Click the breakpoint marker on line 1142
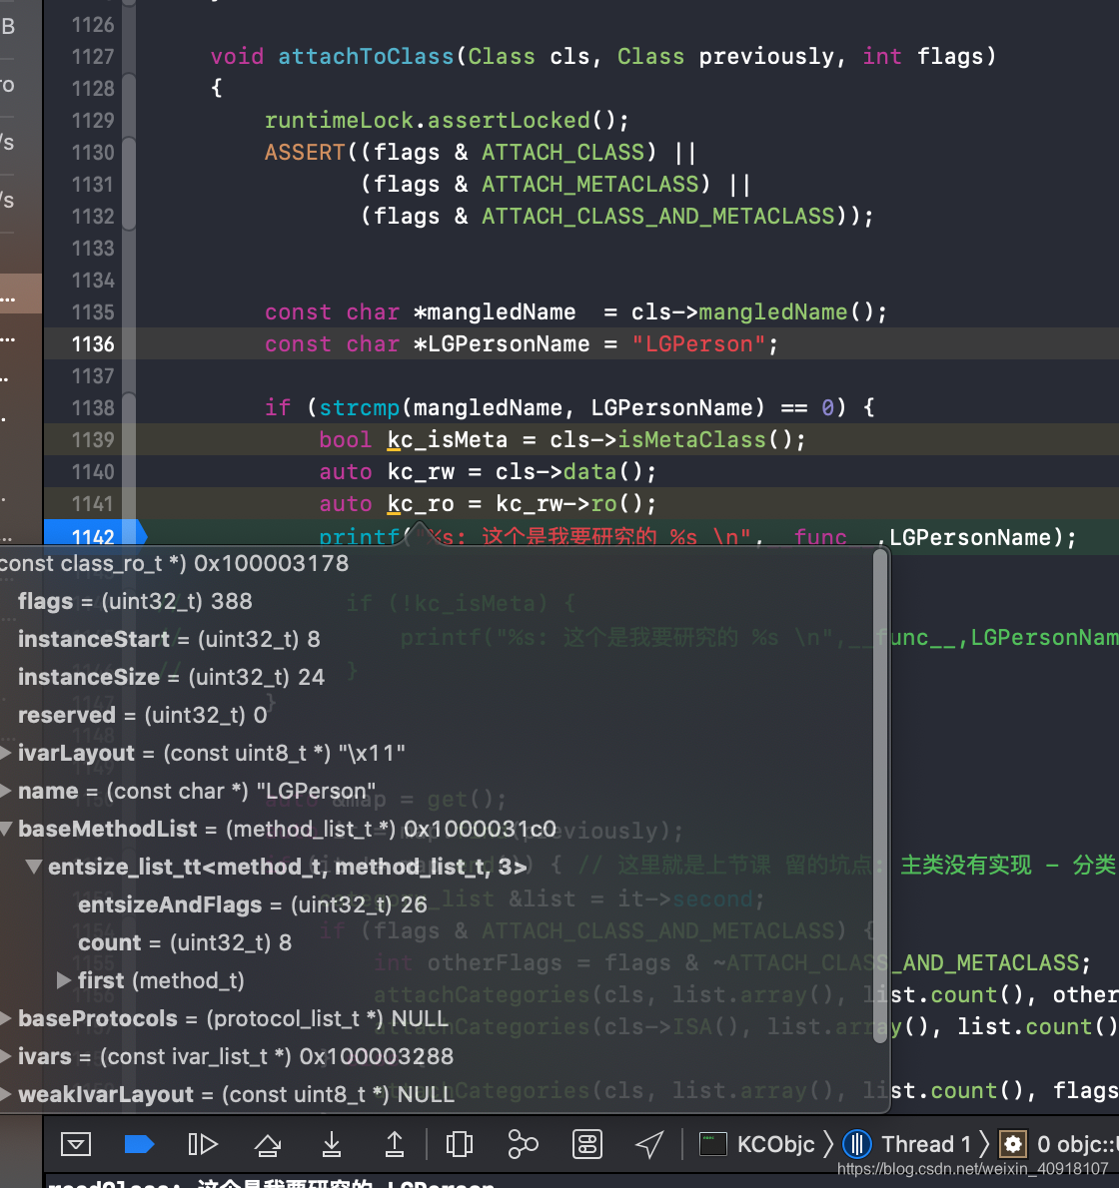The width and height of the screenshot is (1119, 1188). [x=95, y=537]
